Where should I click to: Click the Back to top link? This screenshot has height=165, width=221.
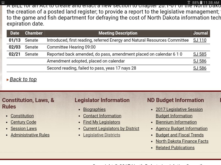point(23,79)
